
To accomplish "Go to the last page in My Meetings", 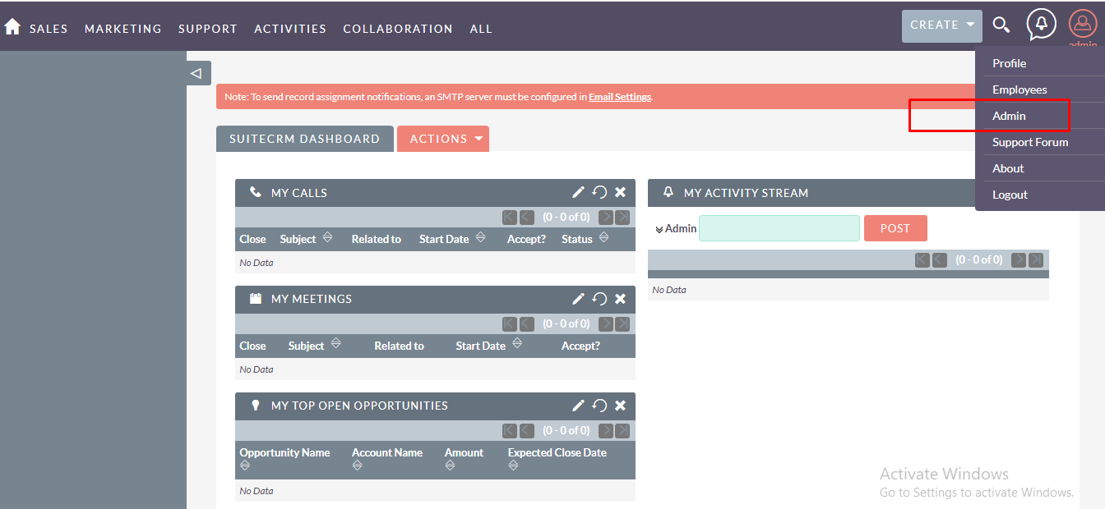I will (622, 324).
